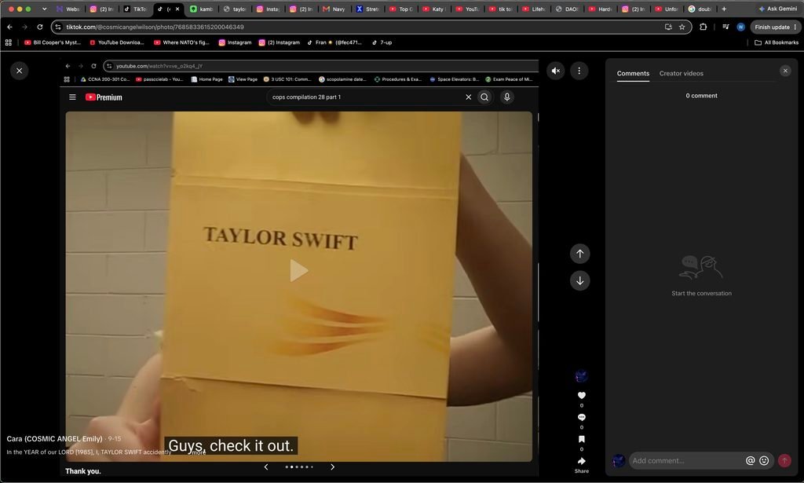Open the Chrome profile avatar
The image size is (804, 483).
tap(740, 27)
